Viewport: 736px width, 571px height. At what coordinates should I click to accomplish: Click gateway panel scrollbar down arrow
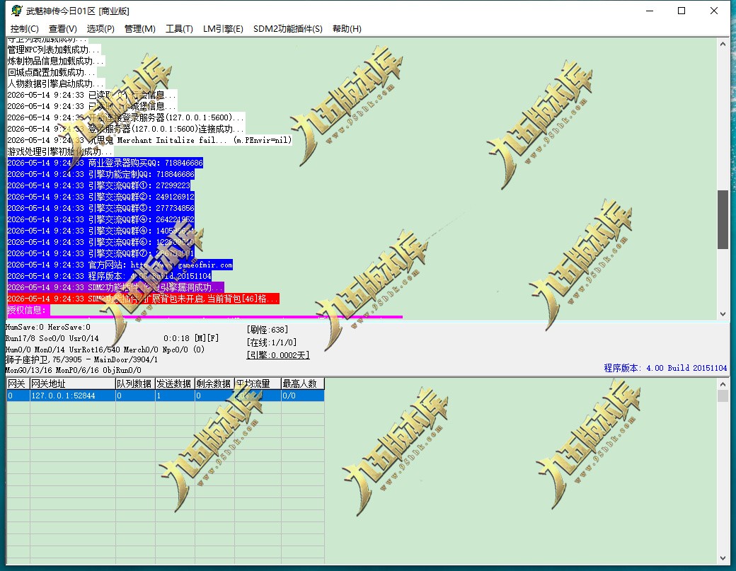click(x=723, y=558)
